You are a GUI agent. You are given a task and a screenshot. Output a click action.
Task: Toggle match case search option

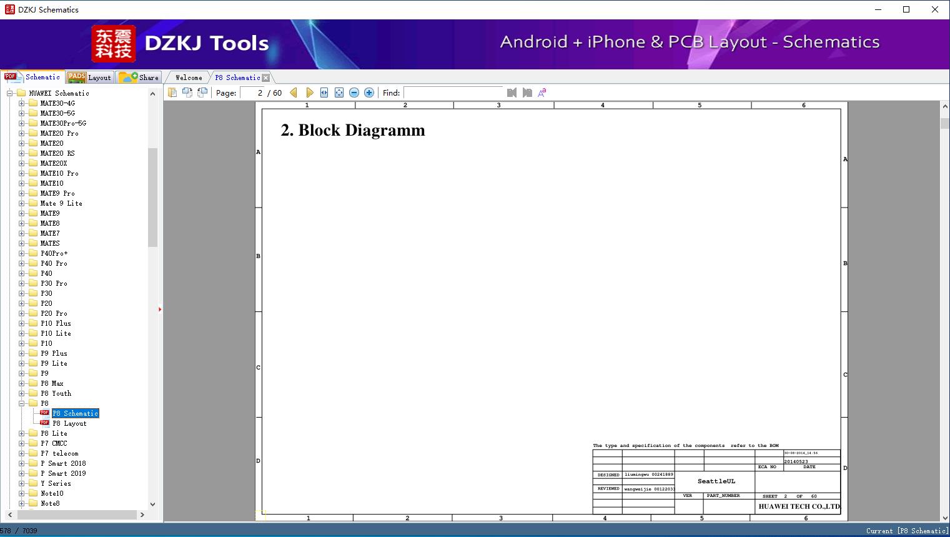(542, 93)
